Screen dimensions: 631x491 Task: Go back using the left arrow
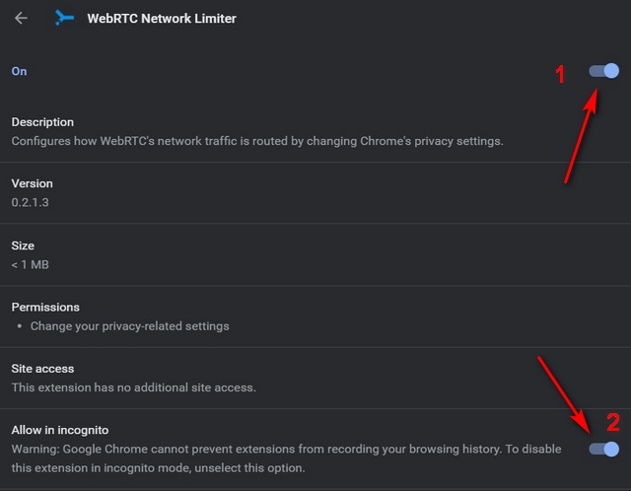tap(21, 18)
